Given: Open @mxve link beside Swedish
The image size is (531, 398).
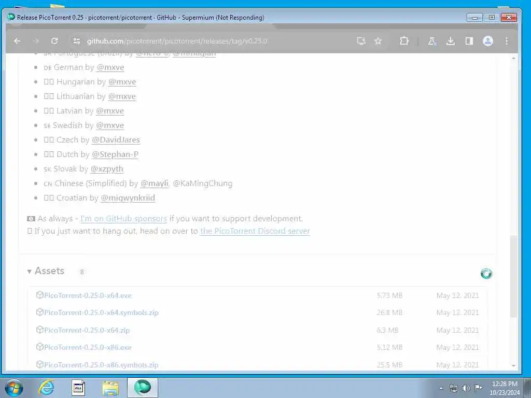Looking at the screenshot, I should [x=110, y=125].
